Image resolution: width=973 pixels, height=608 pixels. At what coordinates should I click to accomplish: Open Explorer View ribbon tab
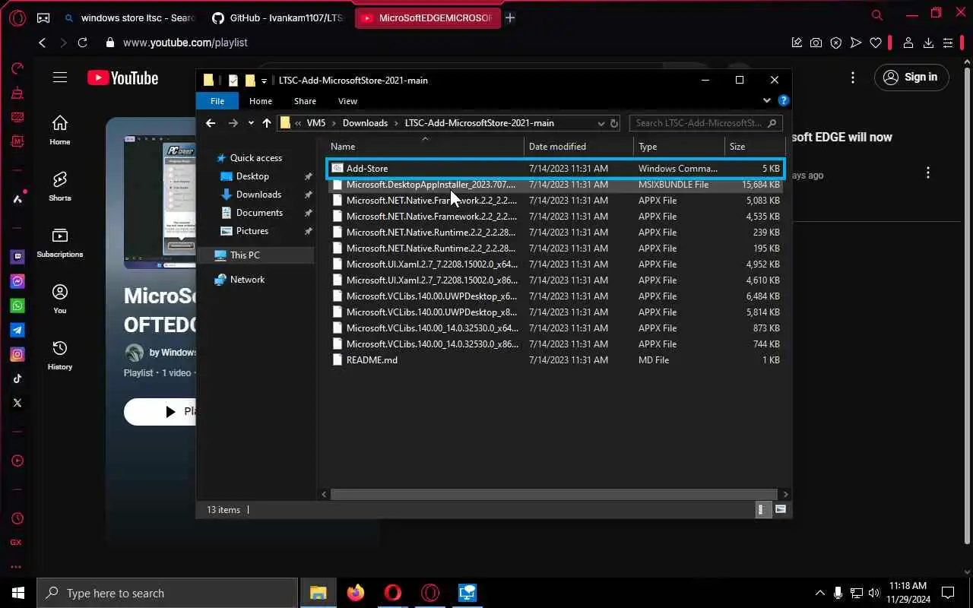coord(347,101)
